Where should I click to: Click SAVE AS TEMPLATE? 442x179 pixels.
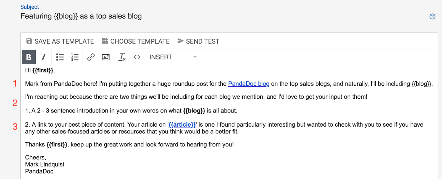coord(64,41)
